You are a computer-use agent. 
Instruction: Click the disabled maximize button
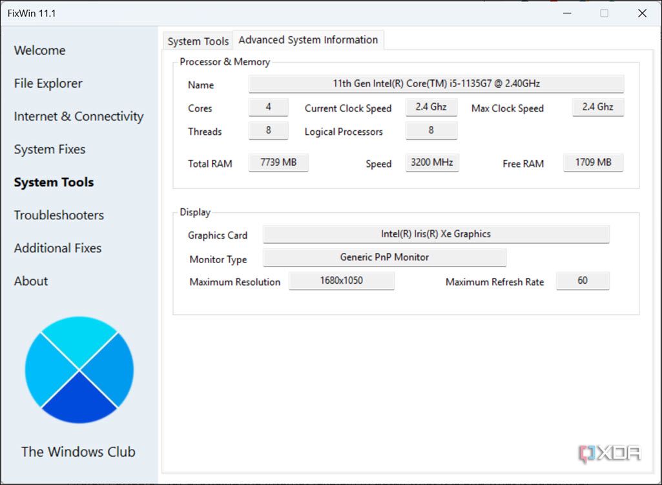604,13
